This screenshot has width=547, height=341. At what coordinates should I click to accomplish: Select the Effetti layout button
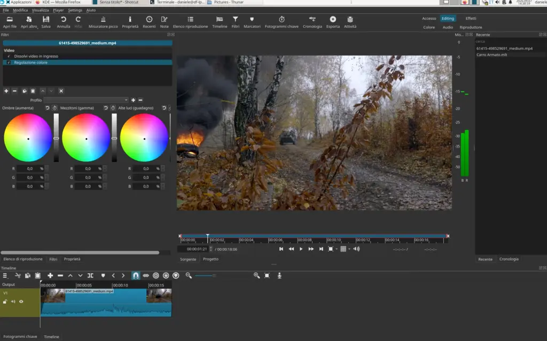471,18
